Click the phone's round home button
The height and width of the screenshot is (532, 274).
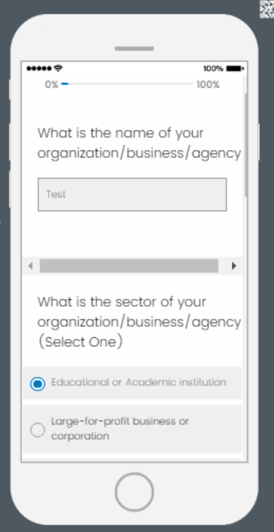[134, 492]
